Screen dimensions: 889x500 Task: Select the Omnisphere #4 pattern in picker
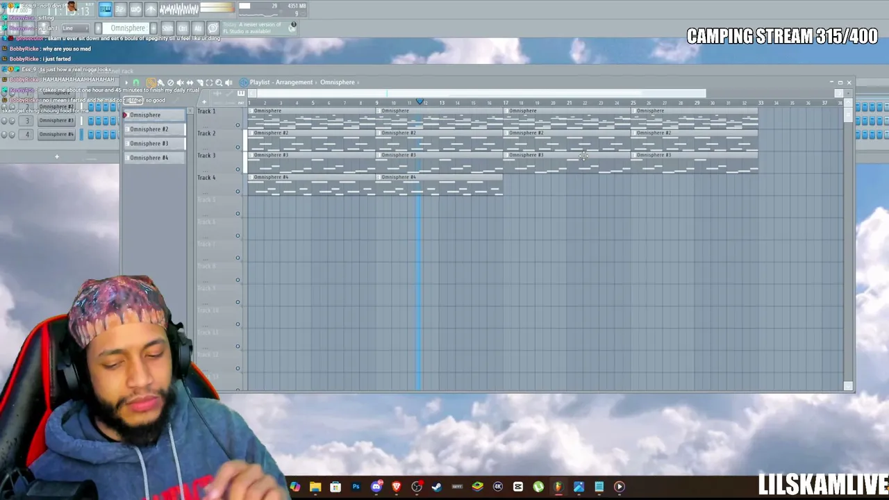[154, 158]
